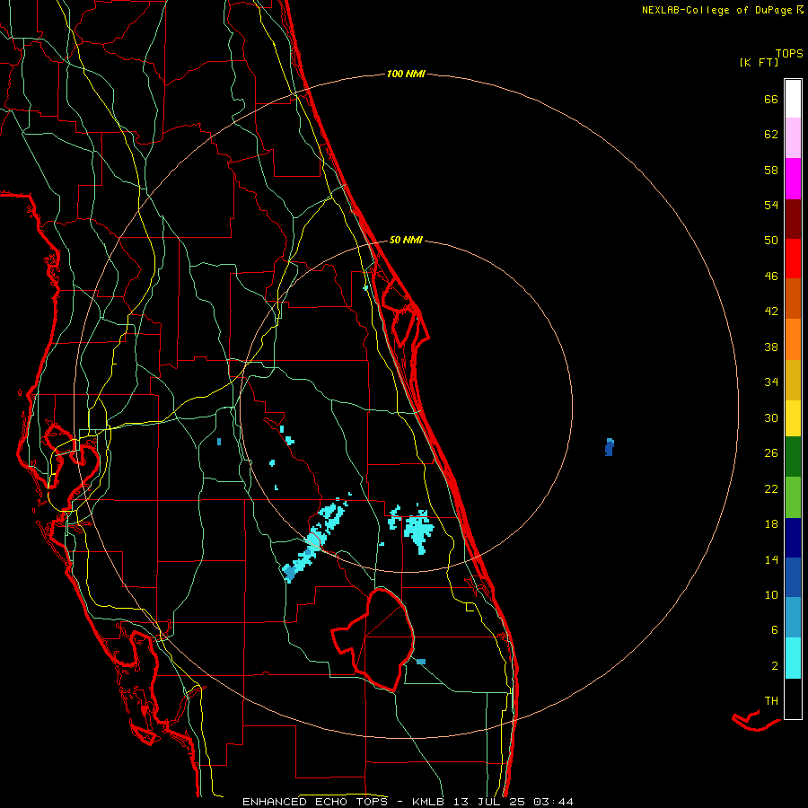Select the light blue legend swatch near 6
This screenshot has width=808, height=808.
[793, 618]
